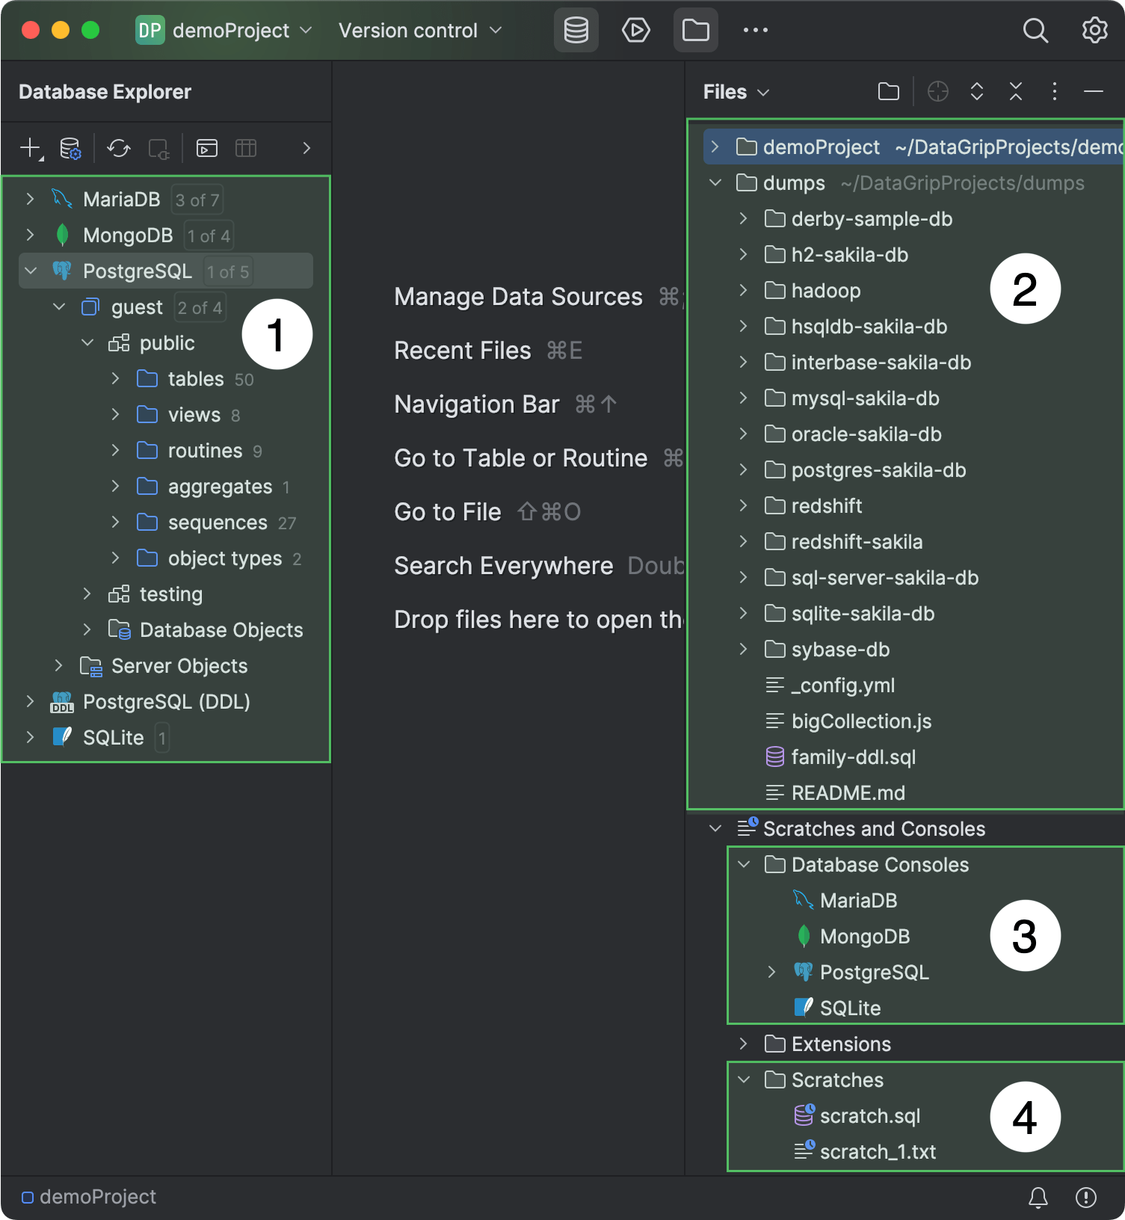Screen dimensions: 1125x1220
Task: Select the family-ddl.sql file
Action: pos(853,757)
